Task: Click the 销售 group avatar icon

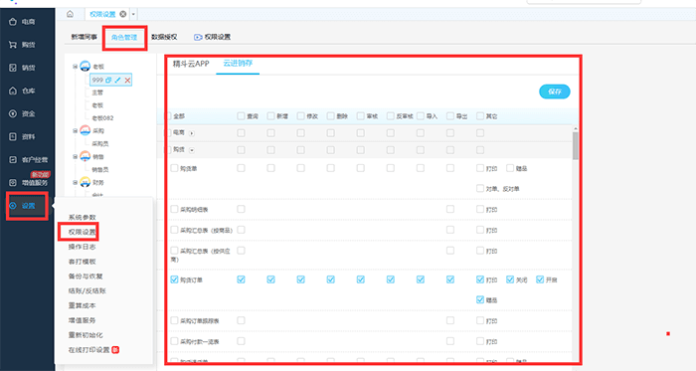Action: click(85, 156)
